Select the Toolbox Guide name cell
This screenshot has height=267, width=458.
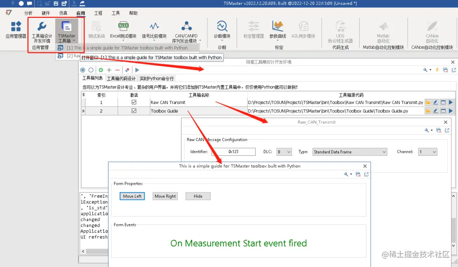[x=198, y=111]
